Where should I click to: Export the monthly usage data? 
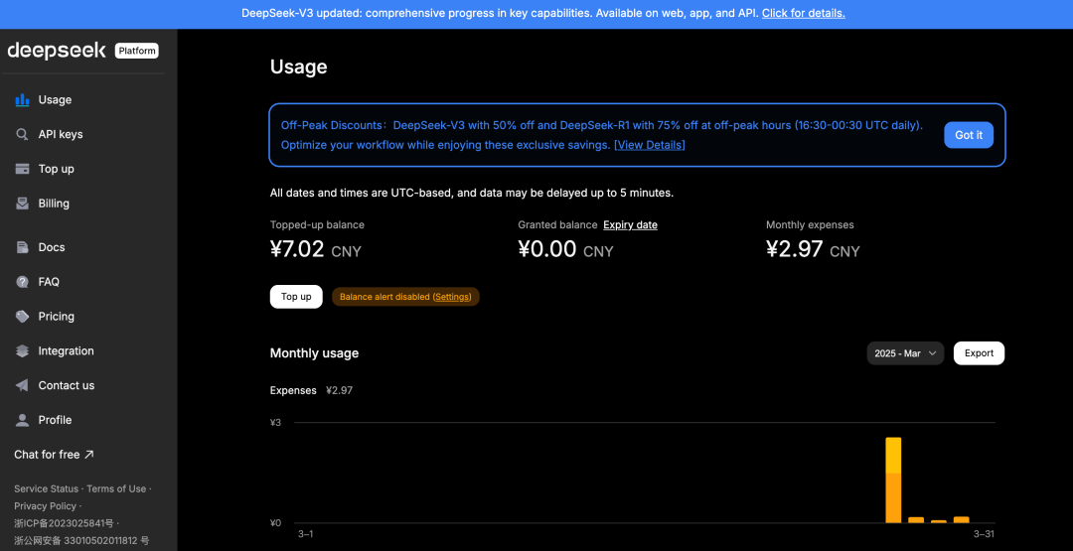(x=979, y=353)
